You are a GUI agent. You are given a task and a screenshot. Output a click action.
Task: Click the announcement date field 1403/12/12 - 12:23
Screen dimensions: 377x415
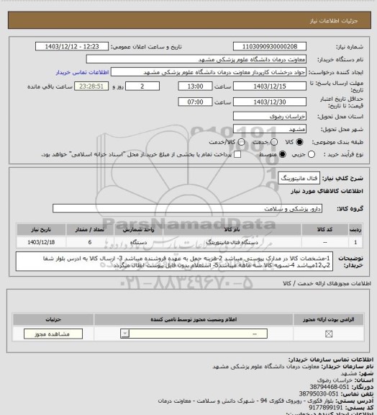pos(72,46)
